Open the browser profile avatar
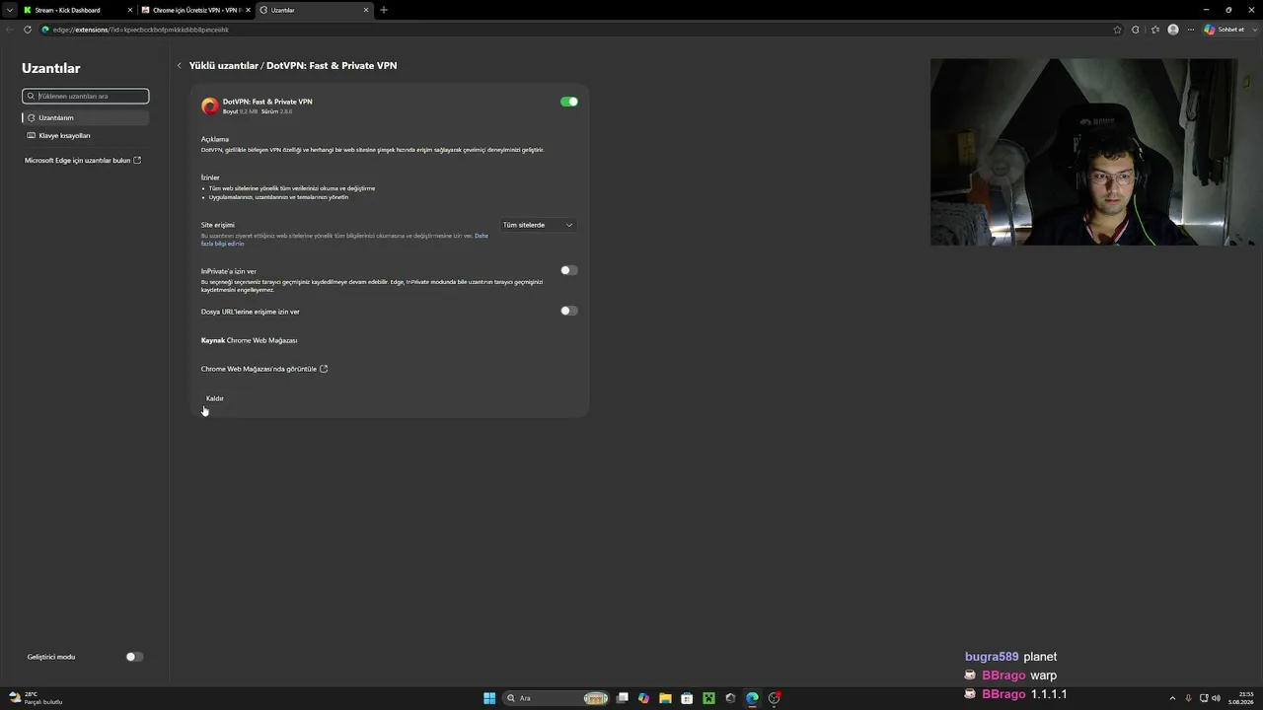1263x710 pixels. 1173,30
